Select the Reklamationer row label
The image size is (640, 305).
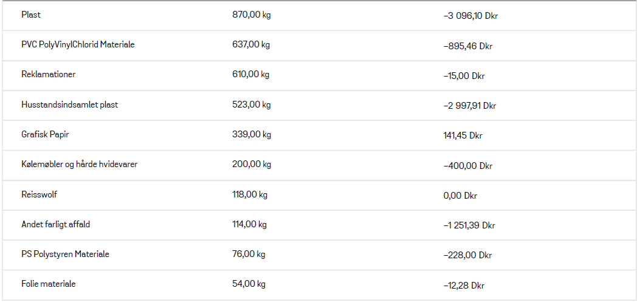[x=49, y=74]
